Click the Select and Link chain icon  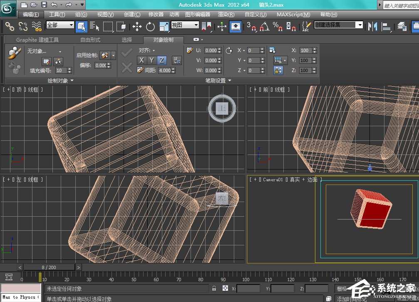pos(10,27)
